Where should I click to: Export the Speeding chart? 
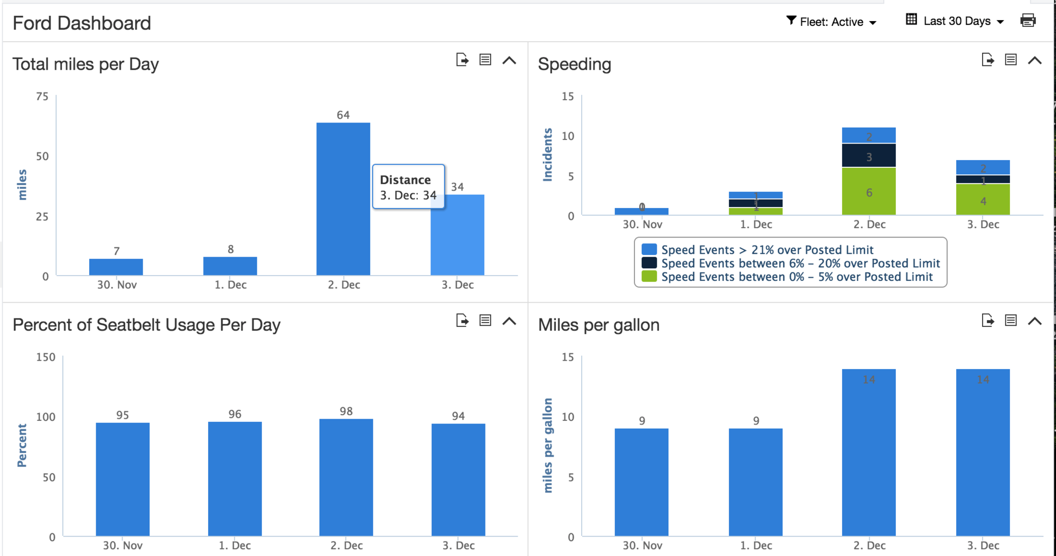click(987, 60)
